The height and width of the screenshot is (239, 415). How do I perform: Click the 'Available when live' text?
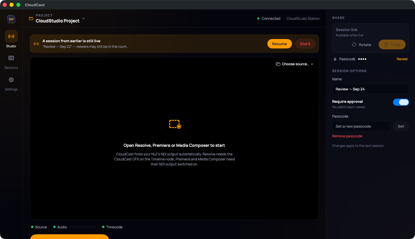click(350, 35)
